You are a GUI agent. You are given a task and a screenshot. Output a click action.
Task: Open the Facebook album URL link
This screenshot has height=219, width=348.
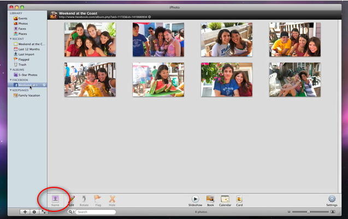coord(103,17)
